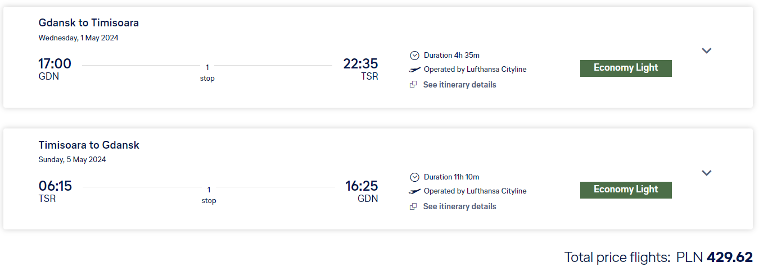Click the return '1 stop' indicator

(209, 195)
